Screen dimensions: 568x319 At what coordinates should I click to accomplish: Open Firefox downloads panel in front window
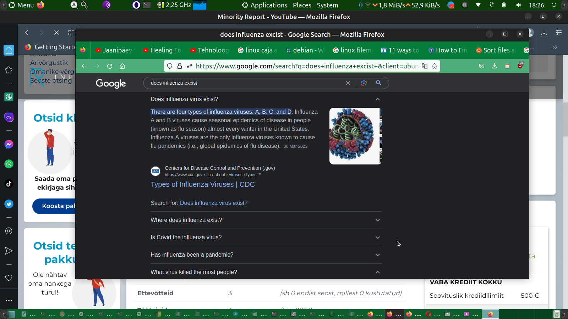tap(494, 66)
